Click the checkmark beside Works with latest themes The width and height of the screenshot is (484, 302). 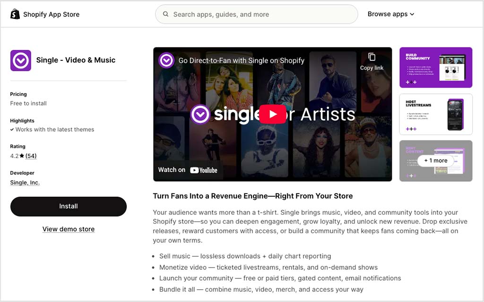pyautogui.click(x=13, y=129)
